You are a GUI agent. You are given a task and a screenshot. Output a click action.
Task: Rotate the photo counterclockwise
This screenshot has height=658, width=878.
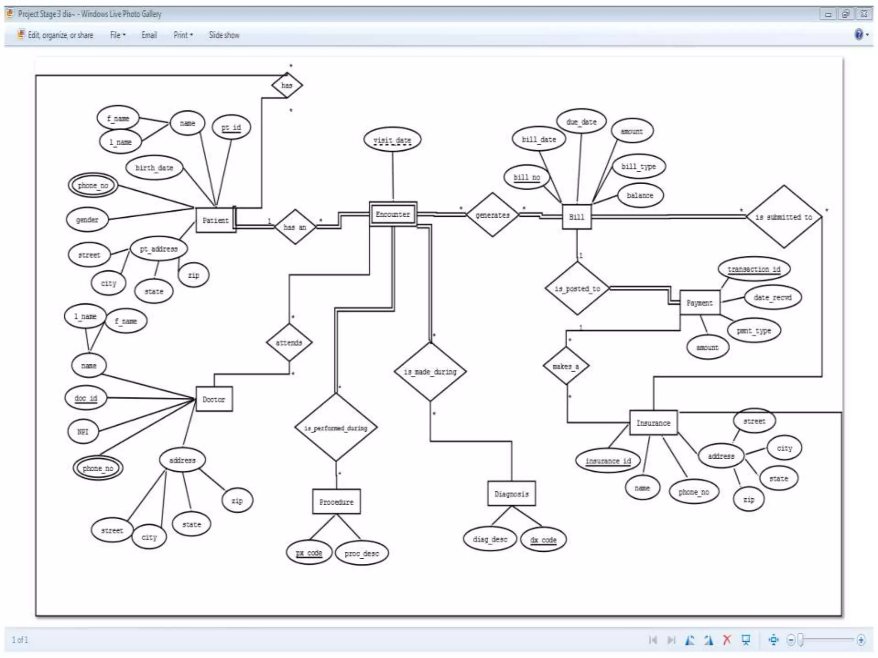690,640
